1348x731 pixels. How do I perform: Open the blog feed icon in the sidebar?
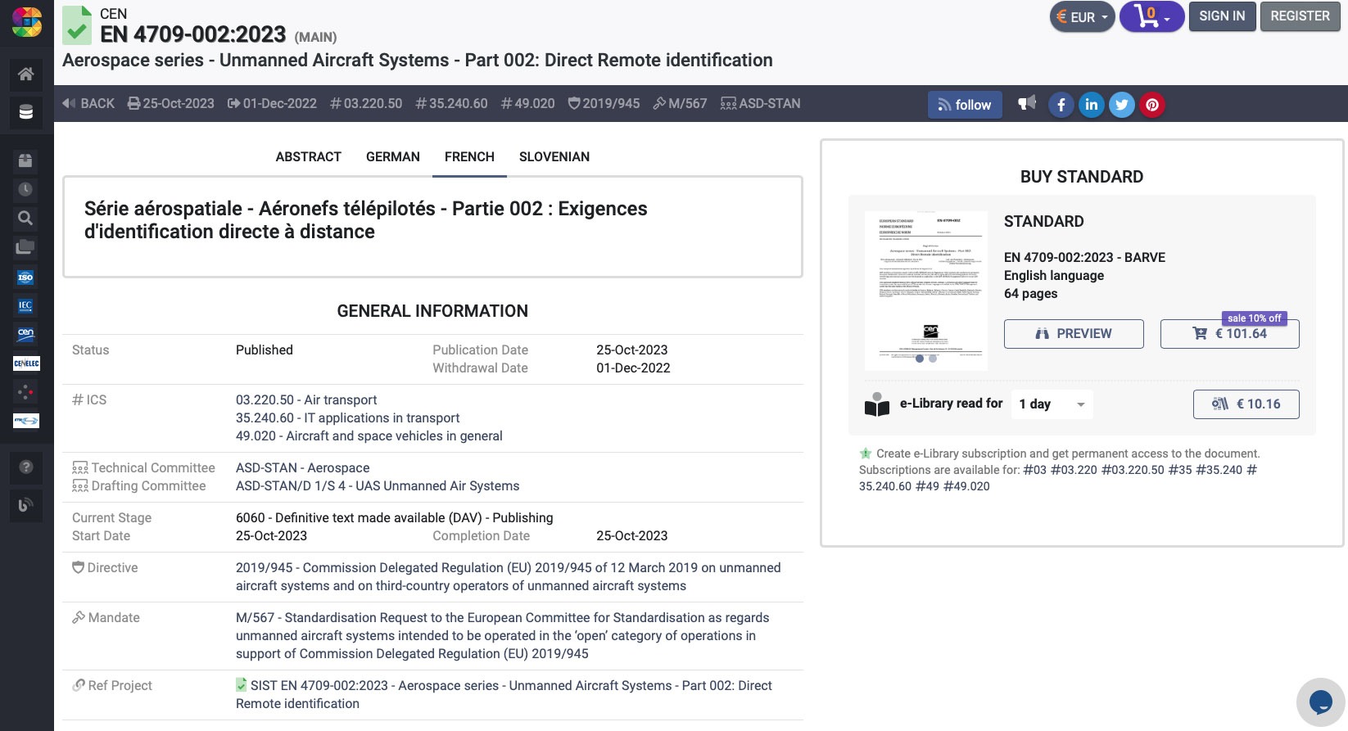[x=26, y=505]
